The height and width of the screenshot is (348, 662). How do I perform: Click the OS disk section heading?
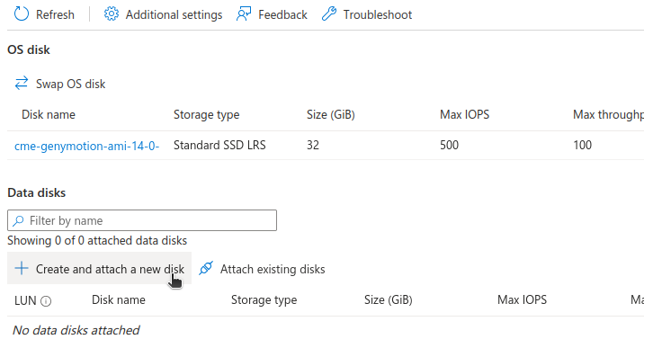[x=28, y=49]
